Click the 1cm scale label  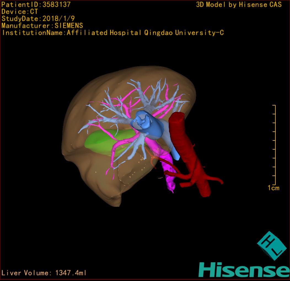273,188
